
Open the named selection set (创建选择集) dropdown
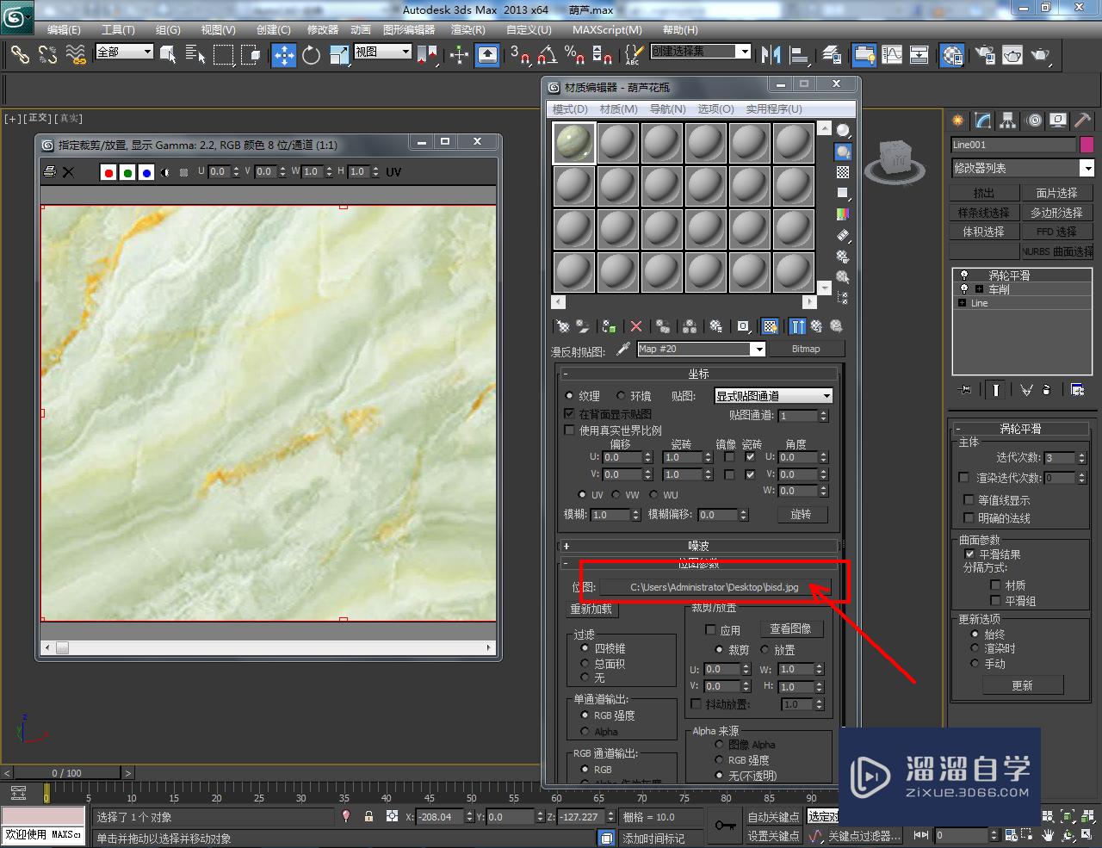[x=745, y=52]
